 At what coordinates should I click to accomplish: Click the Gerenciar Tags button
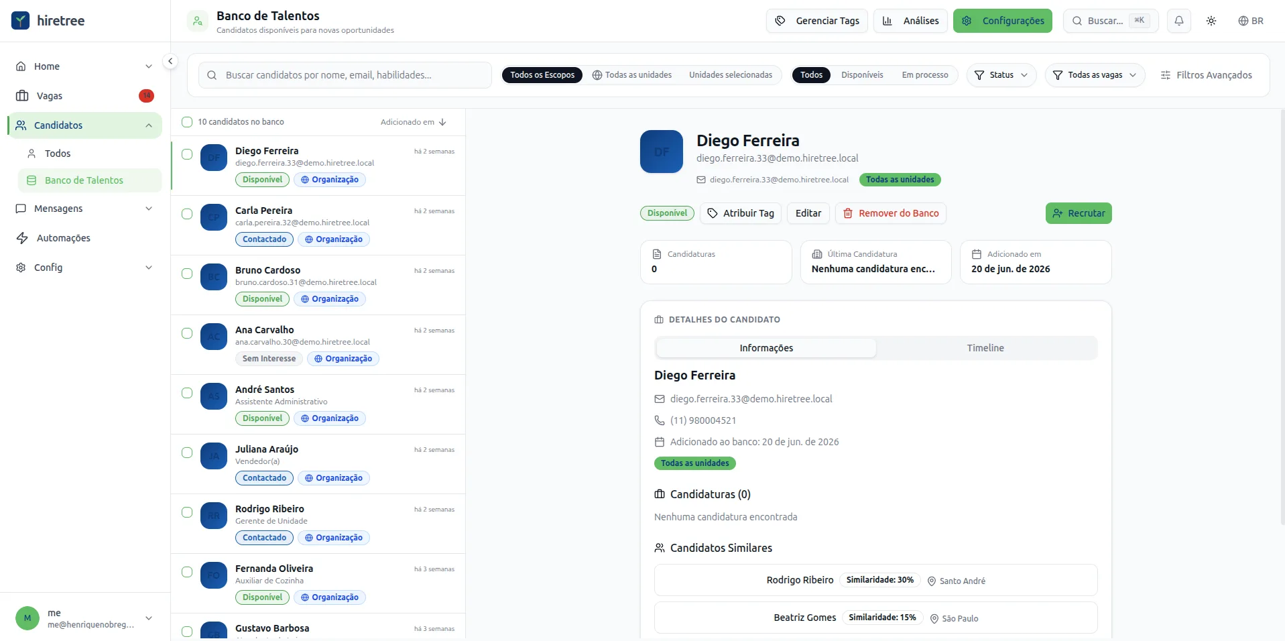817,21
